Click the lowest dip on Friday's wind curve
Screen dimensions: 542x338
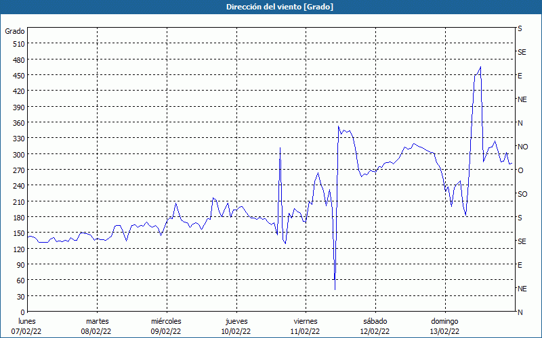[335, 289]
